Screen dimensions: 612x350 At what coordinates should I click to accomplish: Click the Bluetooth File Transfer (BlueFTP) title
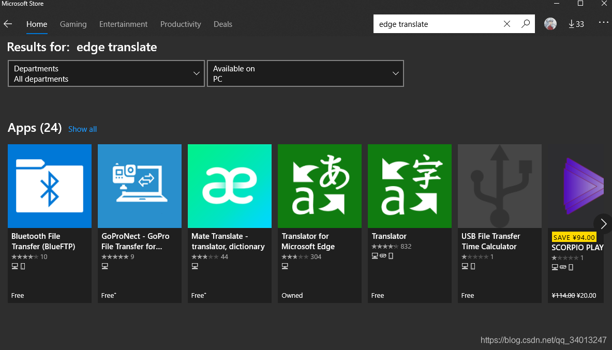click(x=43, y=241)
